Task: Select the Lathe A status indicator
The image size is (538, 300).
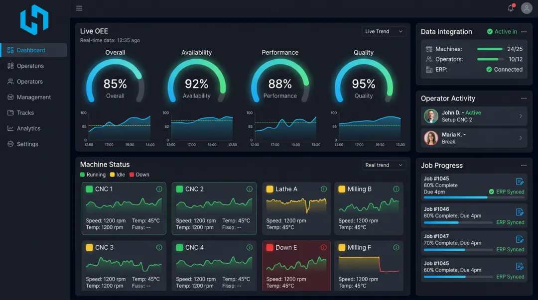Action: click(x=269, y=189)
